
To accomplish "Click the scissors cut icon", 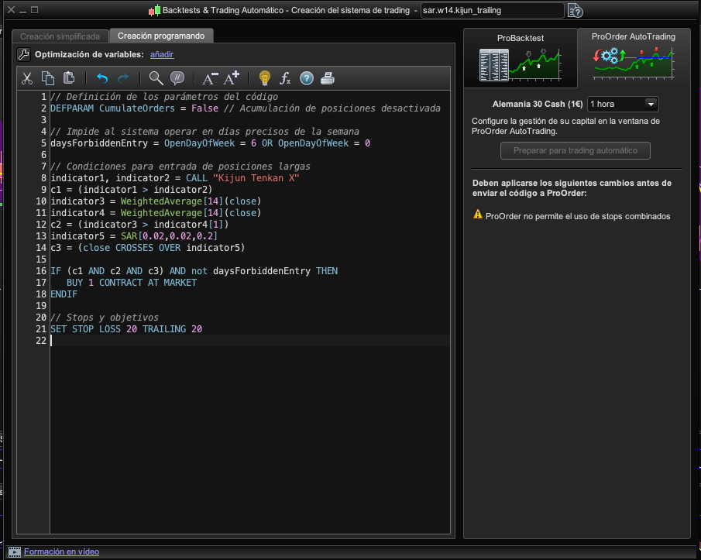I will [27, 78].
